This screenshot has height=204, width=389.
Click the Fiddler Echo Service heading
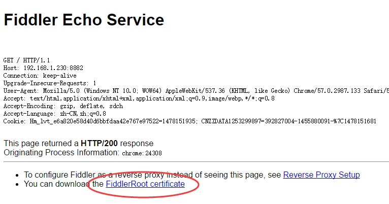click(84, 20)
